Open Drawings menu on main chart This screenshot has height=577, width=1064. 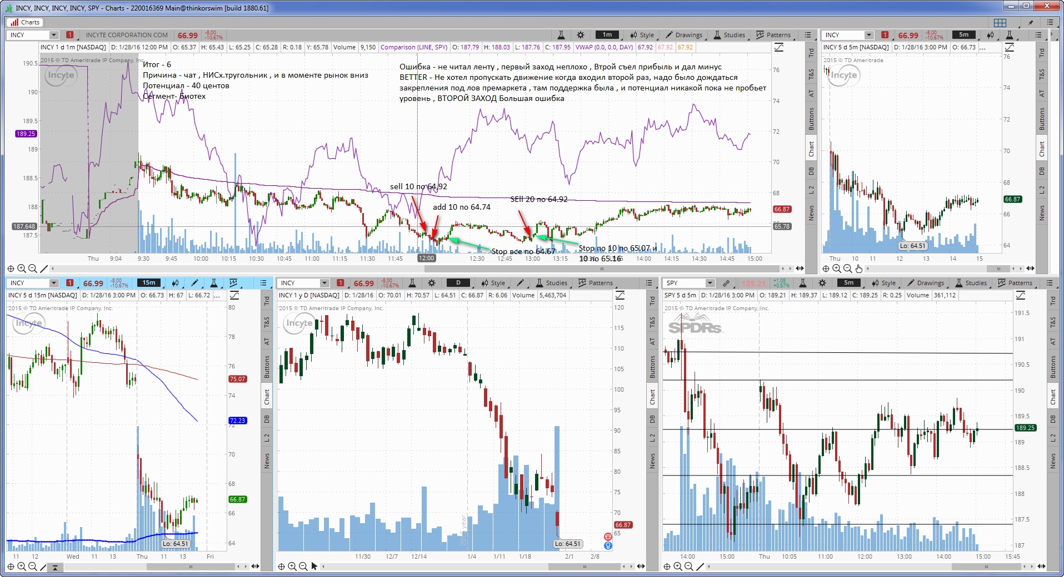tap(684, 35)
